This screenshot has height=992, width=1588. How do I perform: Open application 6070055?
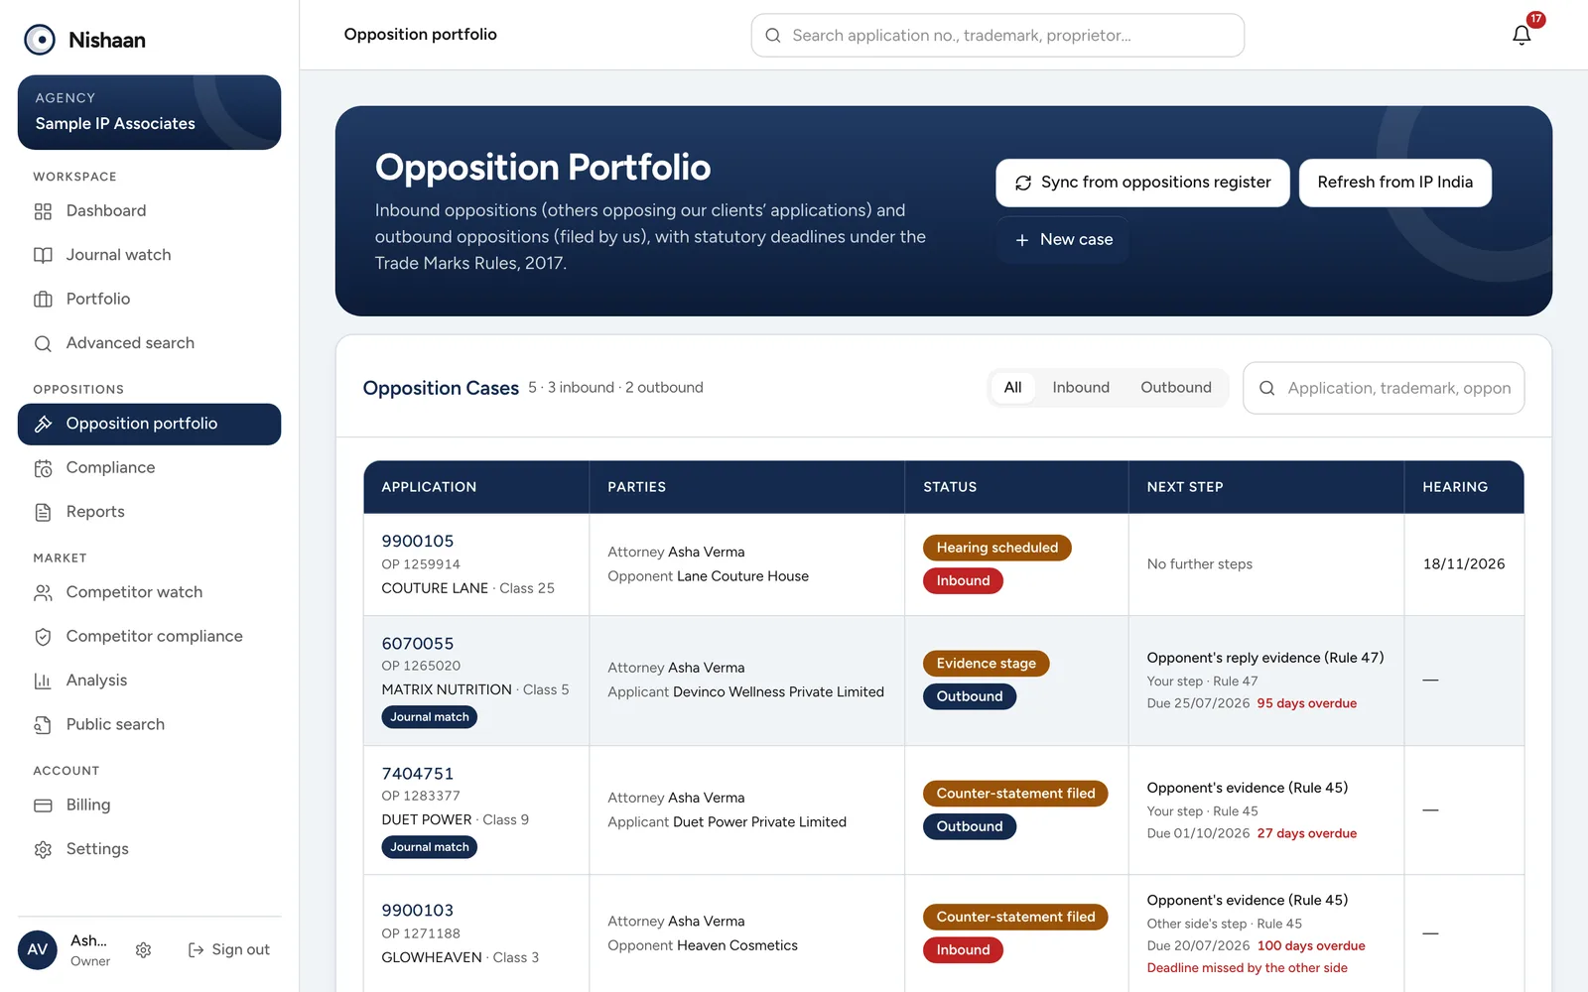[x=418, y=644]
